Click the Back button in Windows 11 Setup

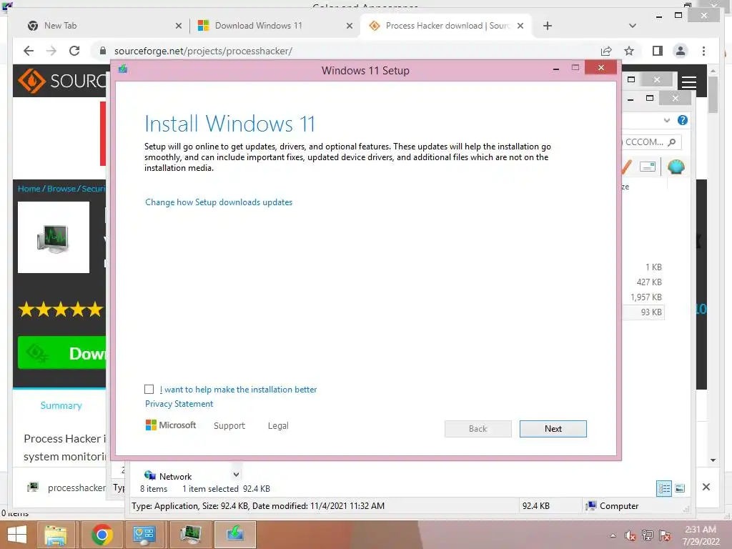pos(478,429)
